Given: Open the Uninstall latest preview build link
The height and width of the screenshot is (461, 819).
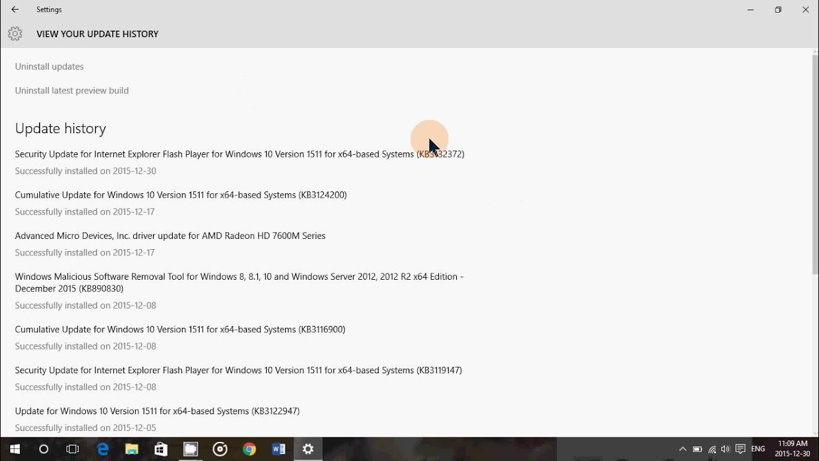Looking at the screenshot, I should click(72, 91).
